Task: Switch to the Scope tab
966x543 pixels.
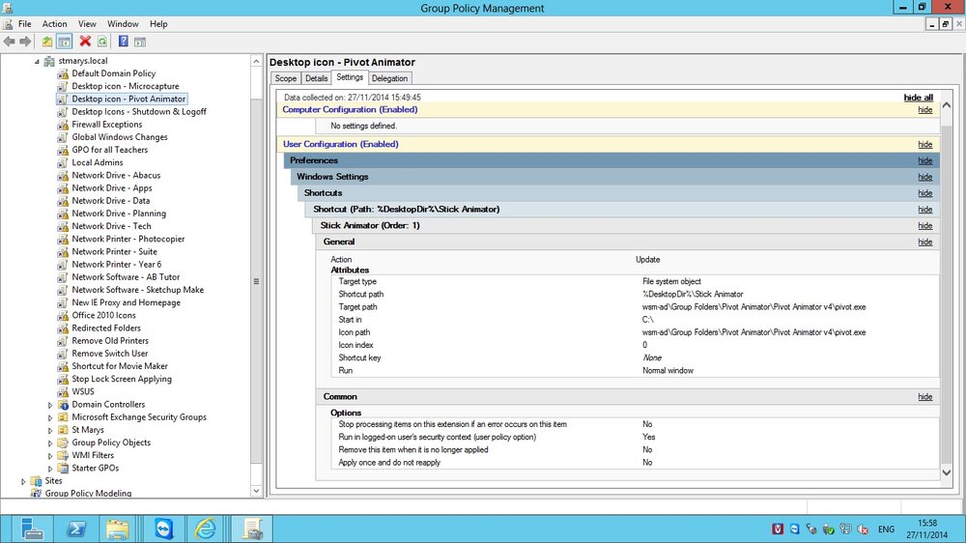Action: [x=286, y=78]
